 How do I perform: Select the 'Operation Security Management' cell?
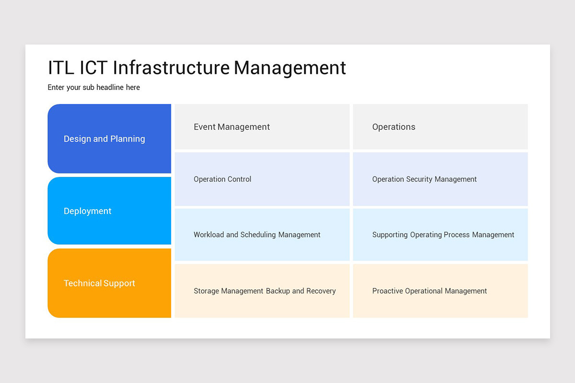[440, 179]
